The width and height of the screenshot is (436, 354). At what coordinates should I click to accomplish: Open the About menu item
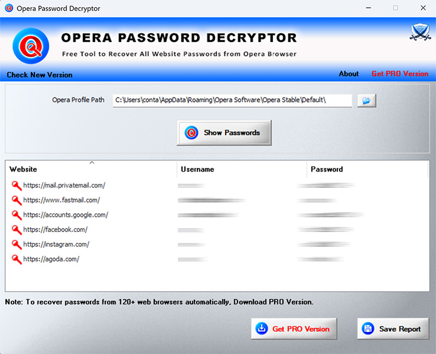(348, 74)
